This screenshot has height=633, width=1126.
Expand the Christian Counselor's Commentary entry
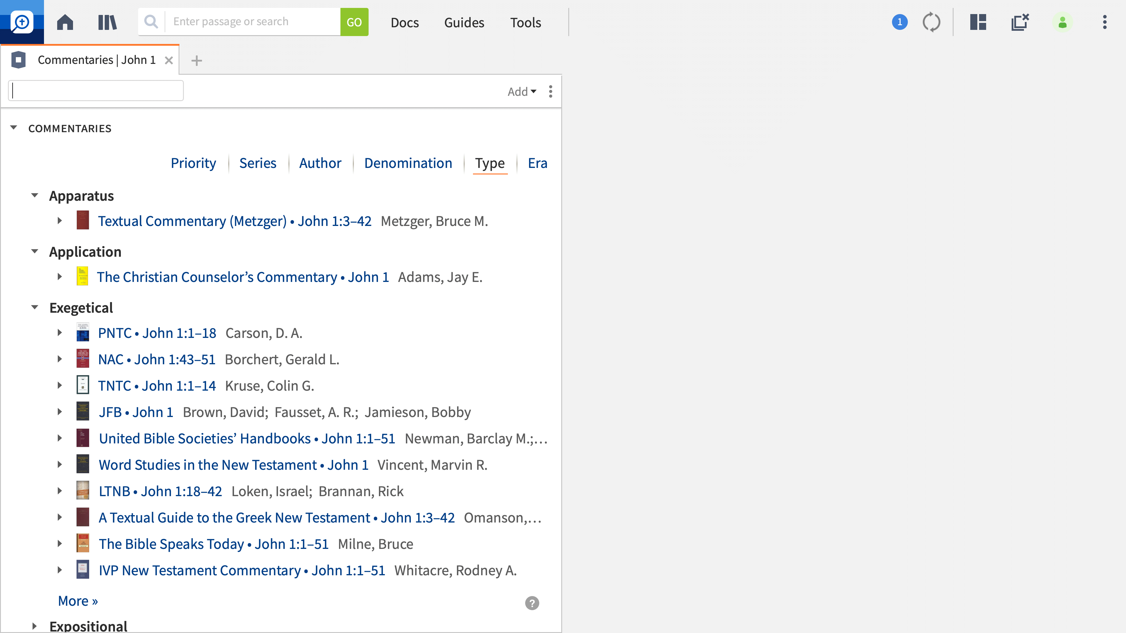pos(60,277)
